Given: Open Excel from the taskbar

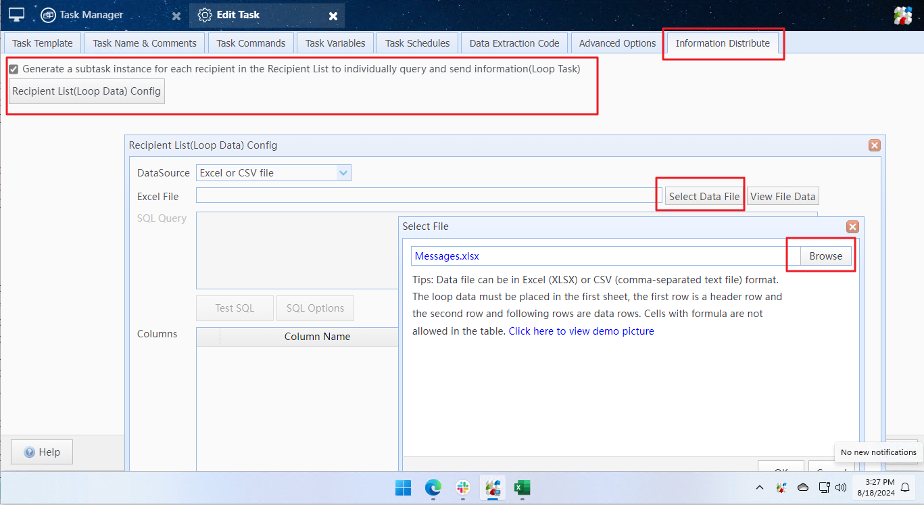Looking at the screenshot, I should (x=522, y=487).
